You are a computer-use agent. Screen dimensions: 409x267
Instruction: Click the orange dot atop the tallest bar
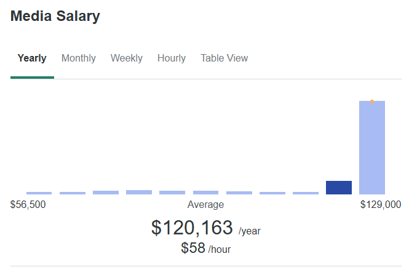coord(372,102)
